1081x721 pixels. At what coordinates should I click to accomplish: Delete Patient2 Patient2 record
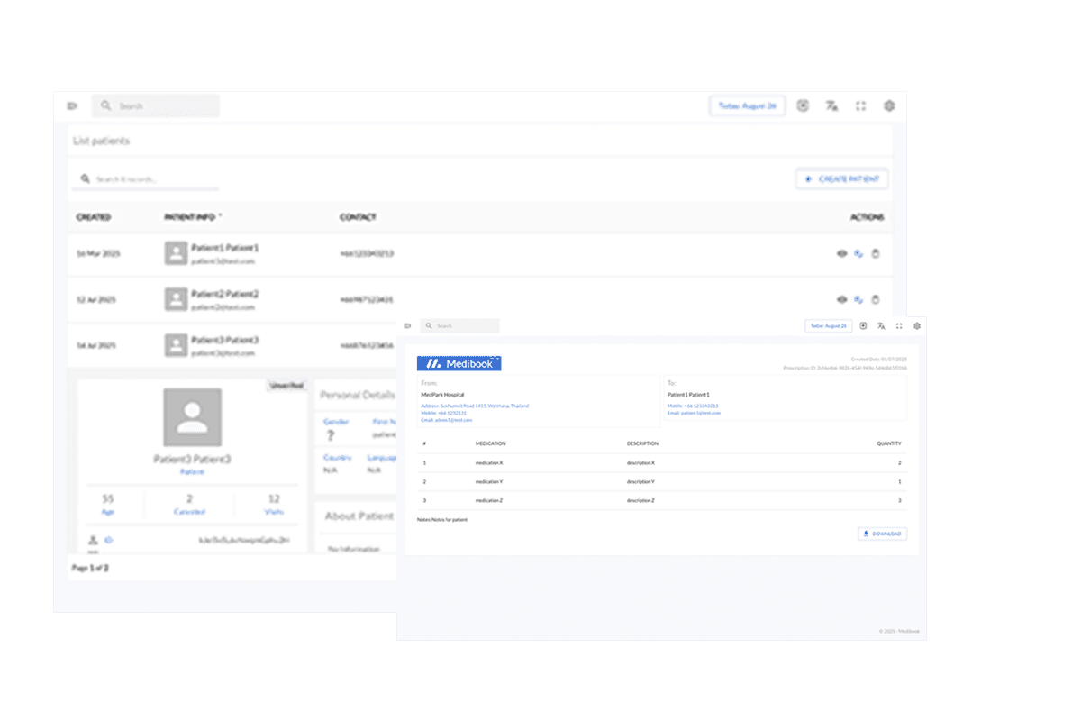[x=875, y=299]
